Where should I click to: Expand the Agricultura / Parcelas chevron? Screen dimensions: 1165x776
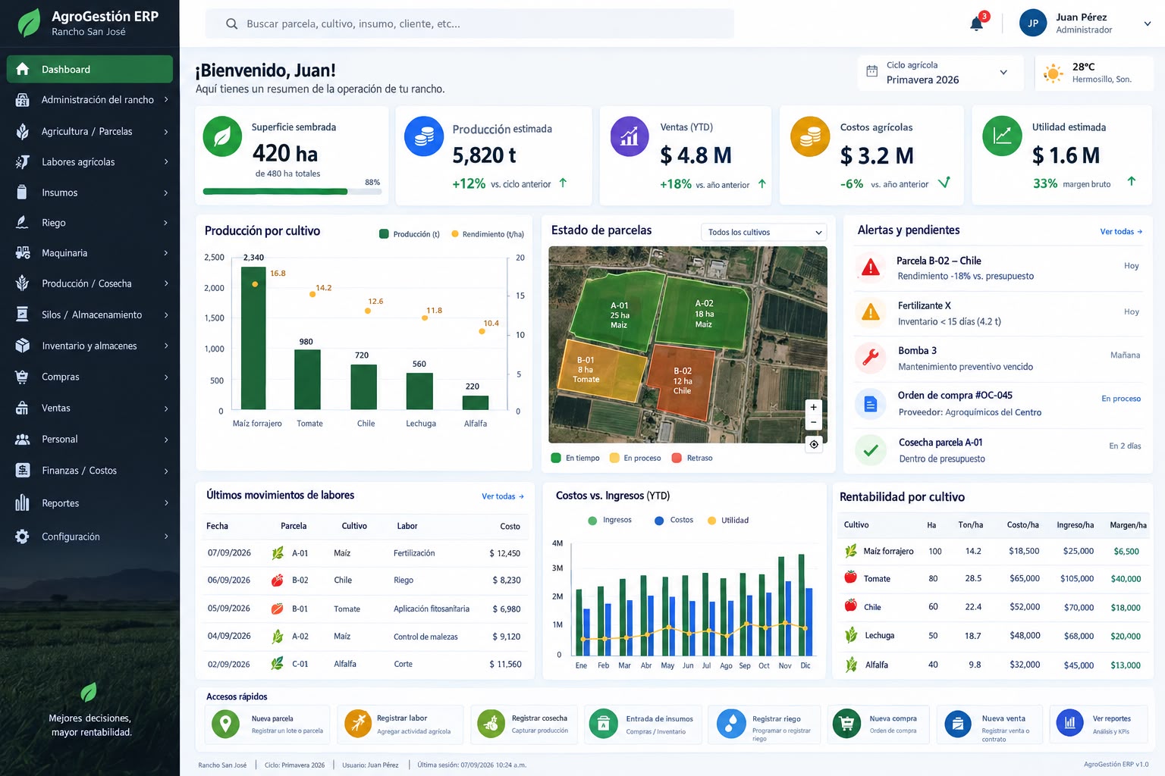point(166,131)
